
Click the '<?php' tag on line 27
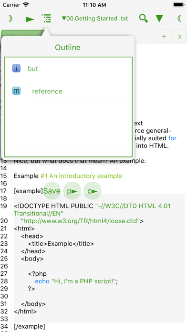(37, 274)
